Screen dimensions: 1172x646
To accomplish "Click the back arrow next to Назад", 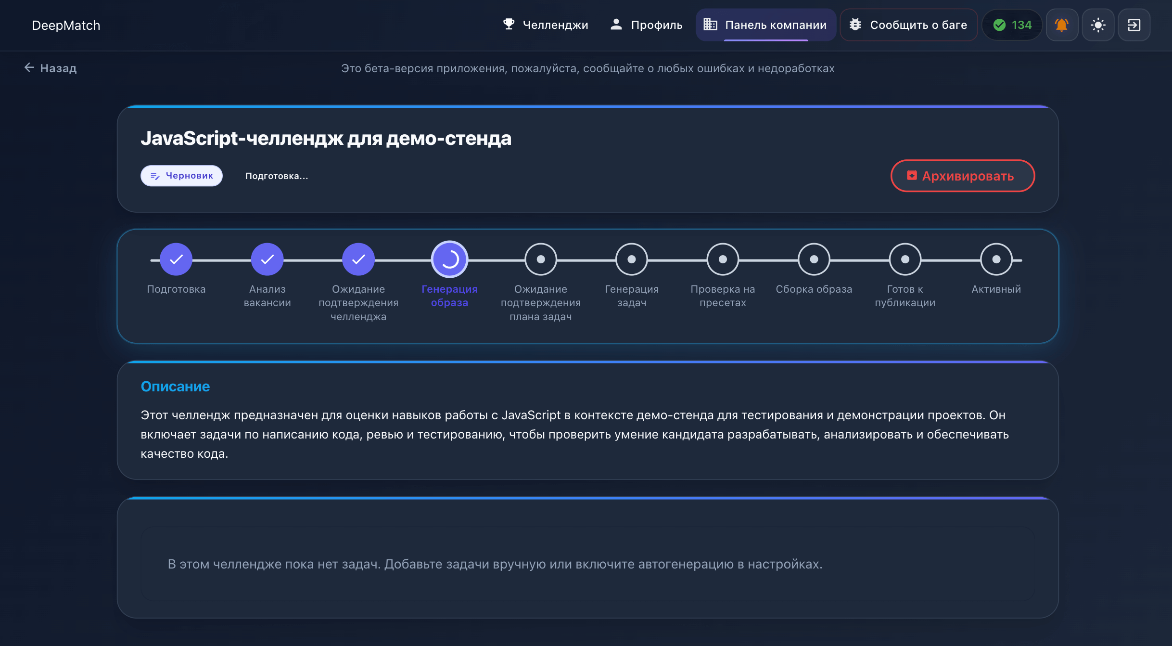I will coord(29,67).
